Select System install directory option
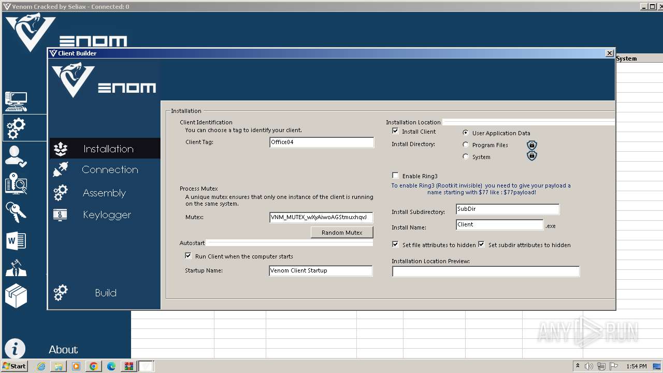663x373 pixels. [466, 156]
